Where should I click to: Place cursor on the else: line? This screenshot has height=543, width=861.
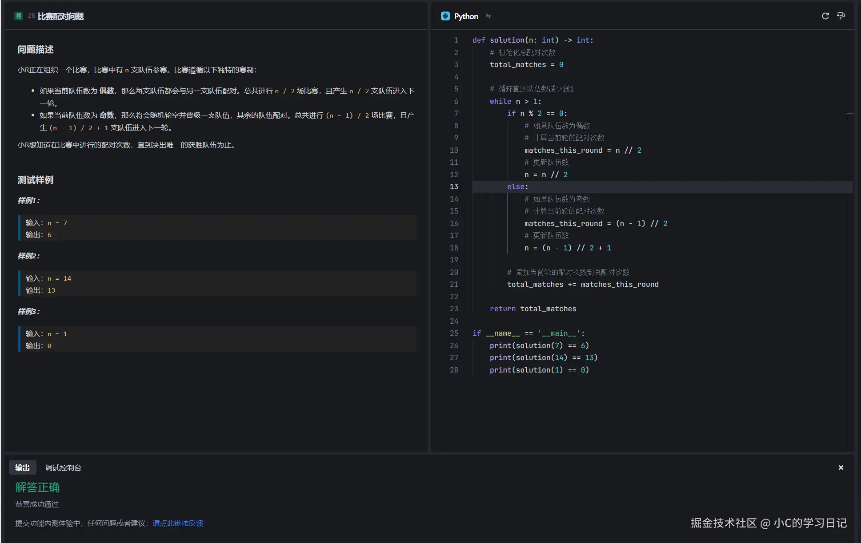click(x=517, y=186)
